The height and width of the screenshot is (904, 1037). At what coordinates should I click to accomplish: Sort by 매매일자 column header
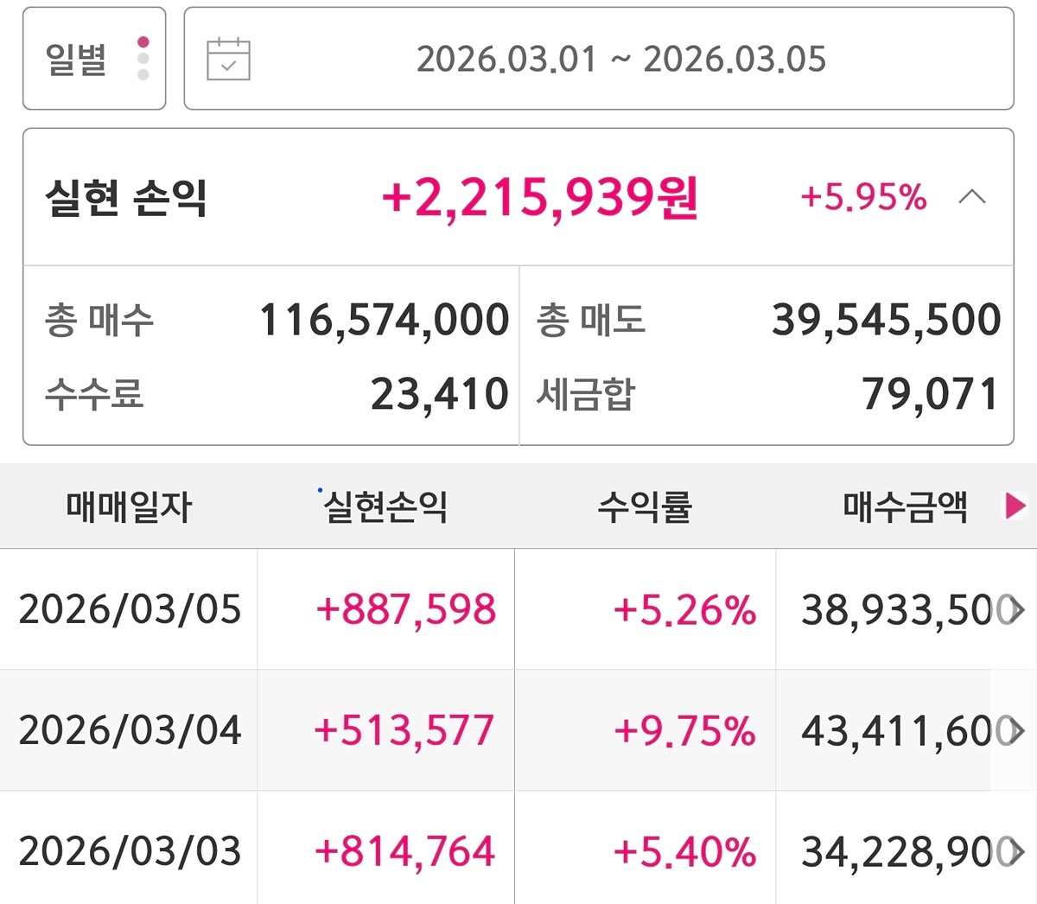pos(129,506)
